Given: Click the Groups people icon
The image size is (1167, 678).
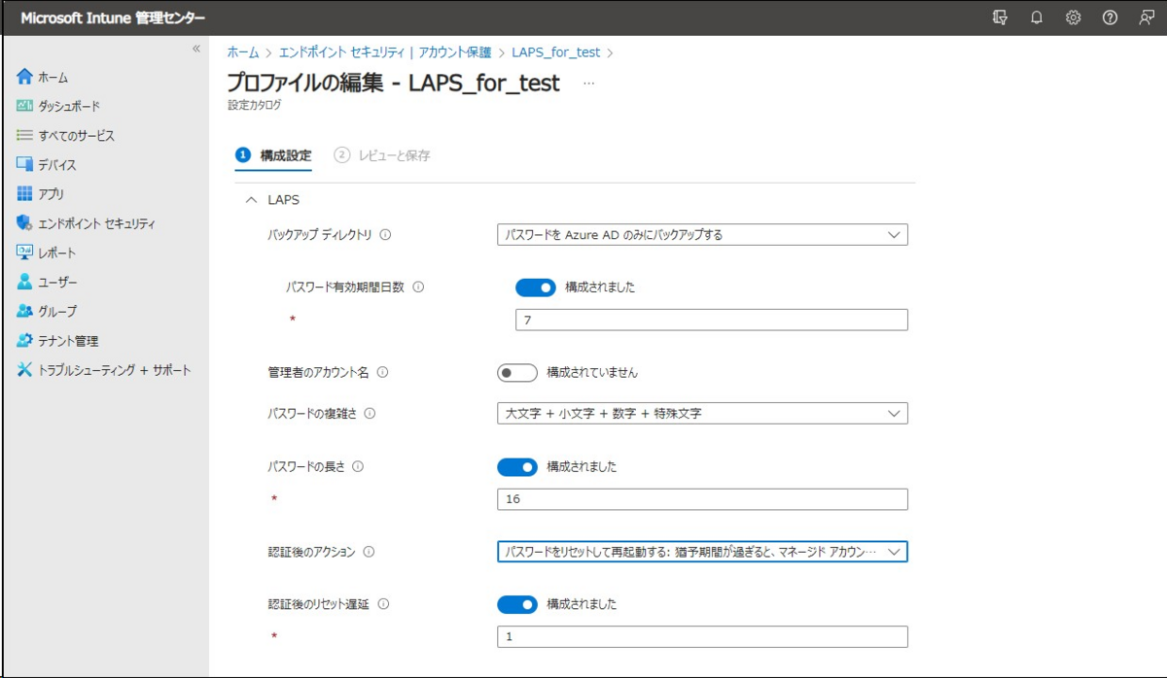Looking at the screenshot, I should pyautogui.click(x=25, y=311).
